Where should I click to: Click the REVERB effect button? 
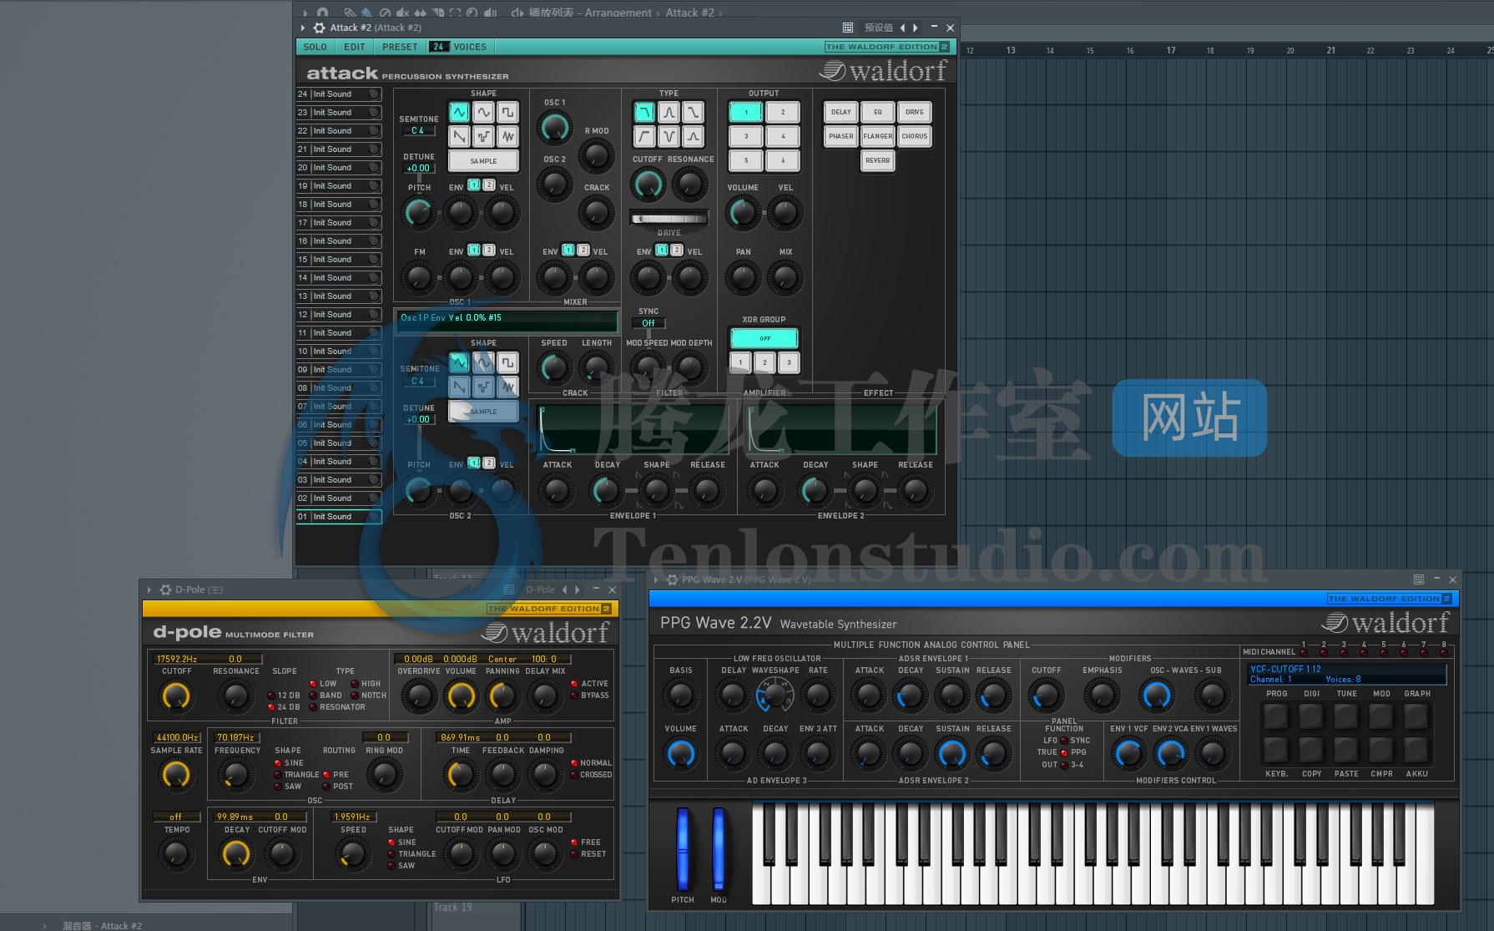878,160
